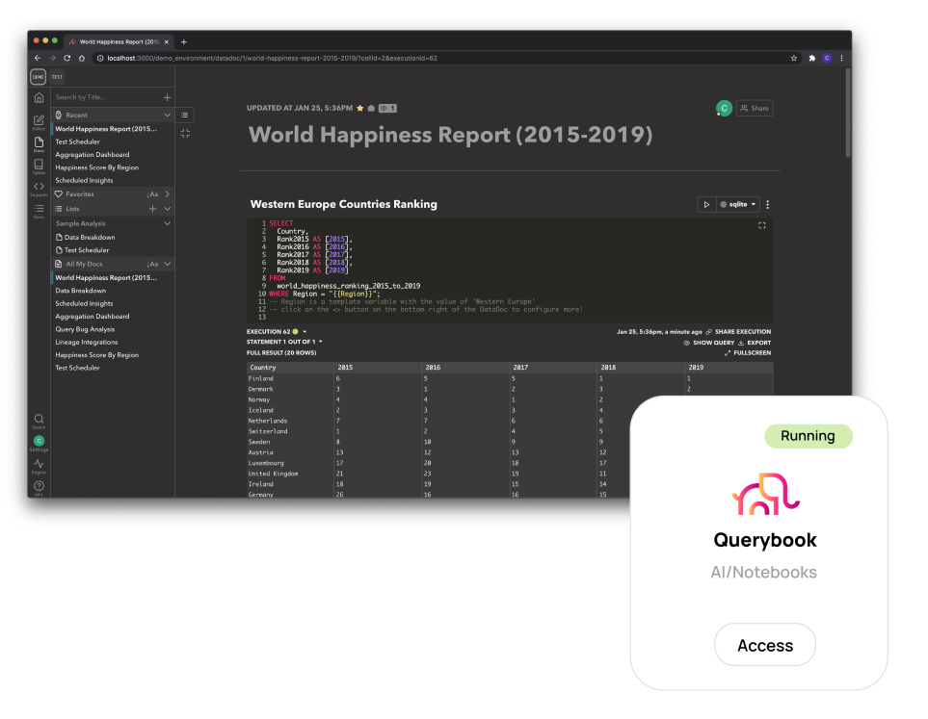Open the Engine status icon
The image size is (928, 719).
click(x=40, y=465)
